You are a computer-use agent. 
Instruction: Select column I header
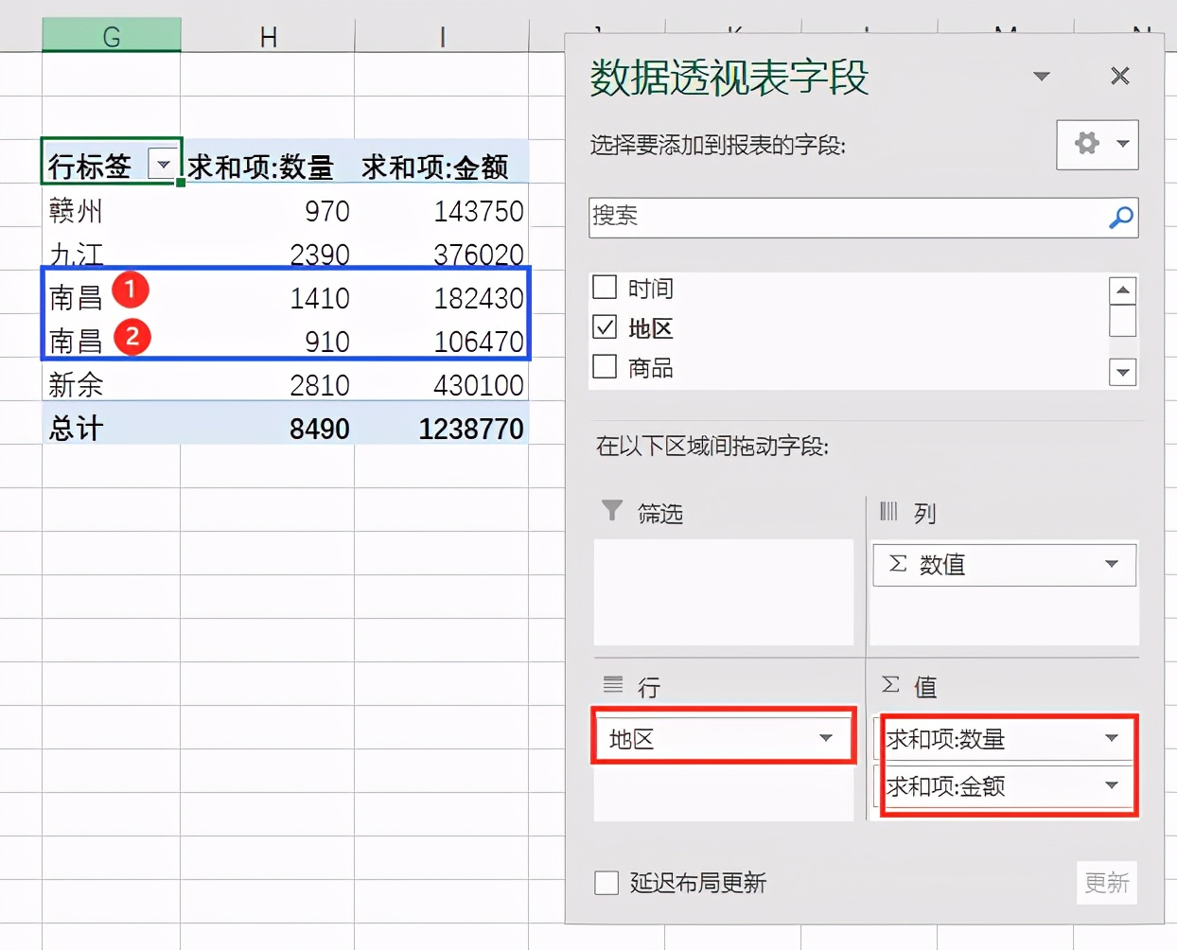click(x=442, y=36)
